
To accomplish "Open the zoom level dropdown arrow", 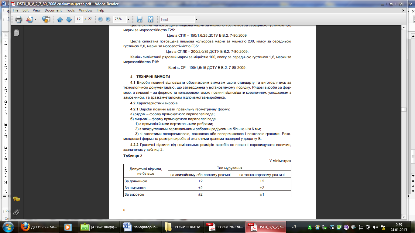I will (x=128, y=19).
